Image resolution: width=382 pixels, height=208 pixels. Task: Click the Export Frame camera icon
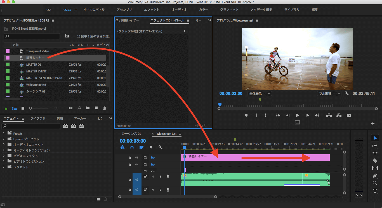click(348, 115)
